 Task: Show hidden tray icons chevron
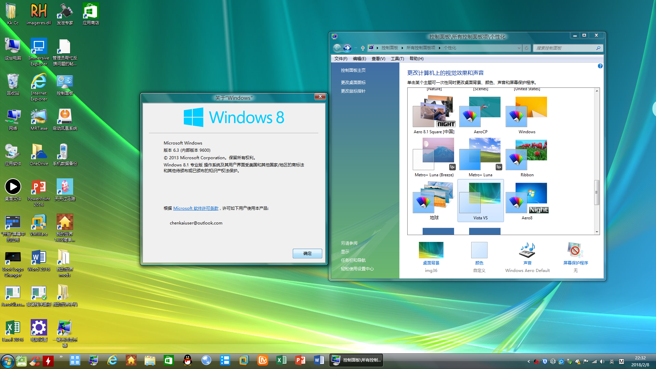(528, 361)
